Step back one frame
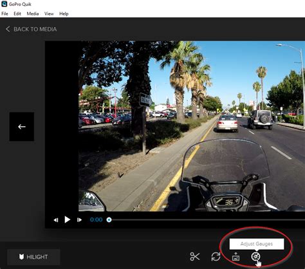Image resolution: width=305 pixels, height=269 pixels. (56, 220)
